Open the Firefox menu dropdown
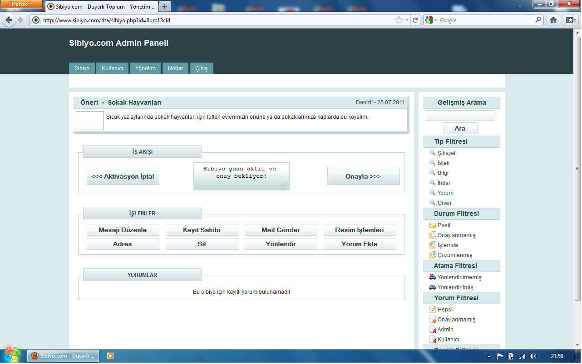Screen dimensions: 582x364 tap(21, 4)
